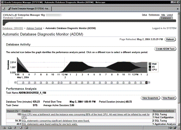Select the 5 AM May 2 snapshot icon

(94, 83)
